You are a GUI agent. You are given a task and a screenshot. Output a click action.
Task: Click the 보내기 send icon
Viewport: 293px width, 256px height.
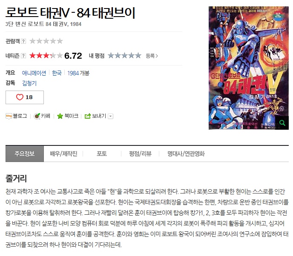pyautogui.click(x=88, y=116)
